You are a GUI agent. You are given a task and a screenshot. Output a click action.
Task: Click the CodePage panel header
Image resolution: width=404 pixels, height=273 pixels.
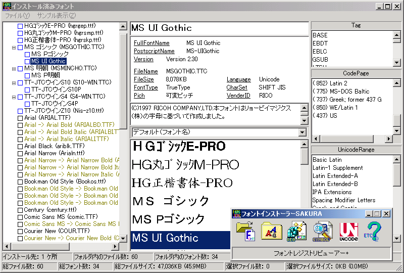tap(356, 73)
